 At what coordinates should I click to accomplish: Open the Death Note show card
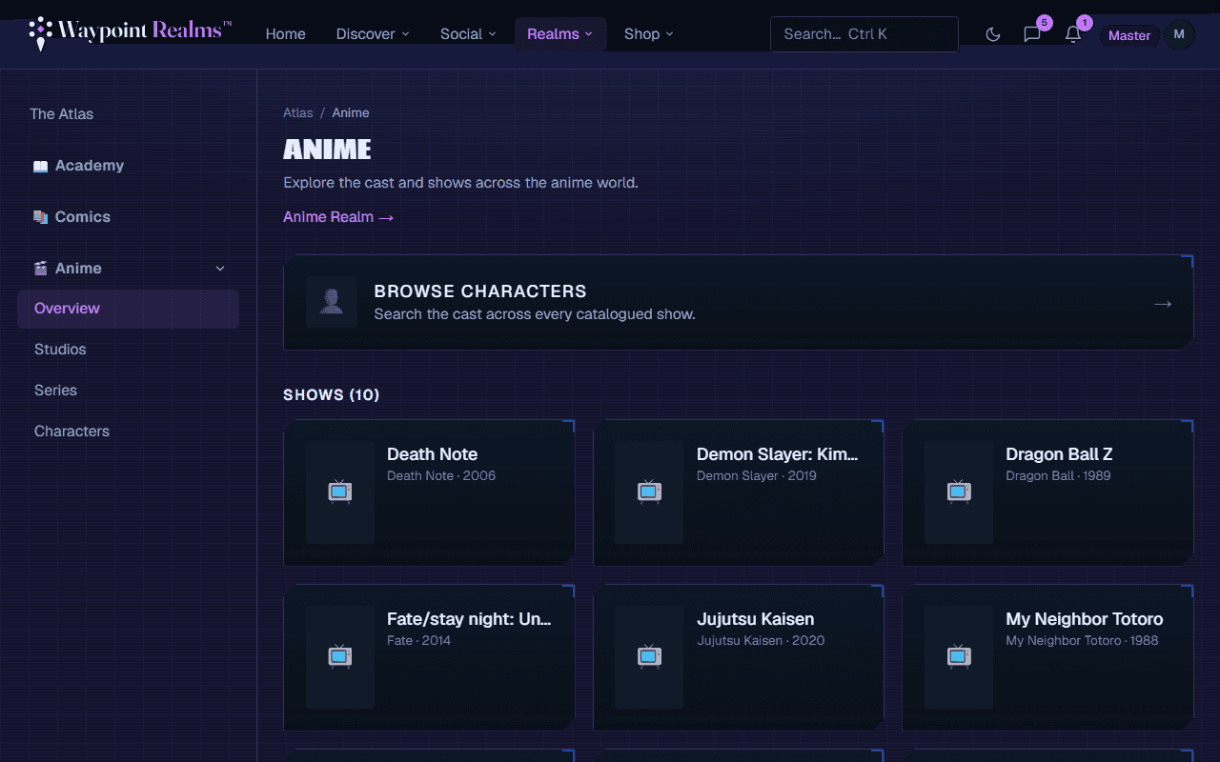click(429, 492)
